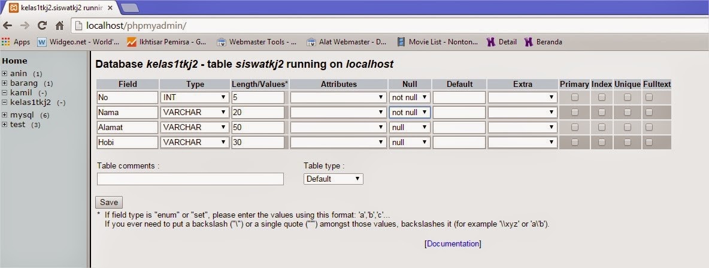Toggle Primary checkbox for No field
709x268 pixels.
pyautogui.click(x=575, y=97)
